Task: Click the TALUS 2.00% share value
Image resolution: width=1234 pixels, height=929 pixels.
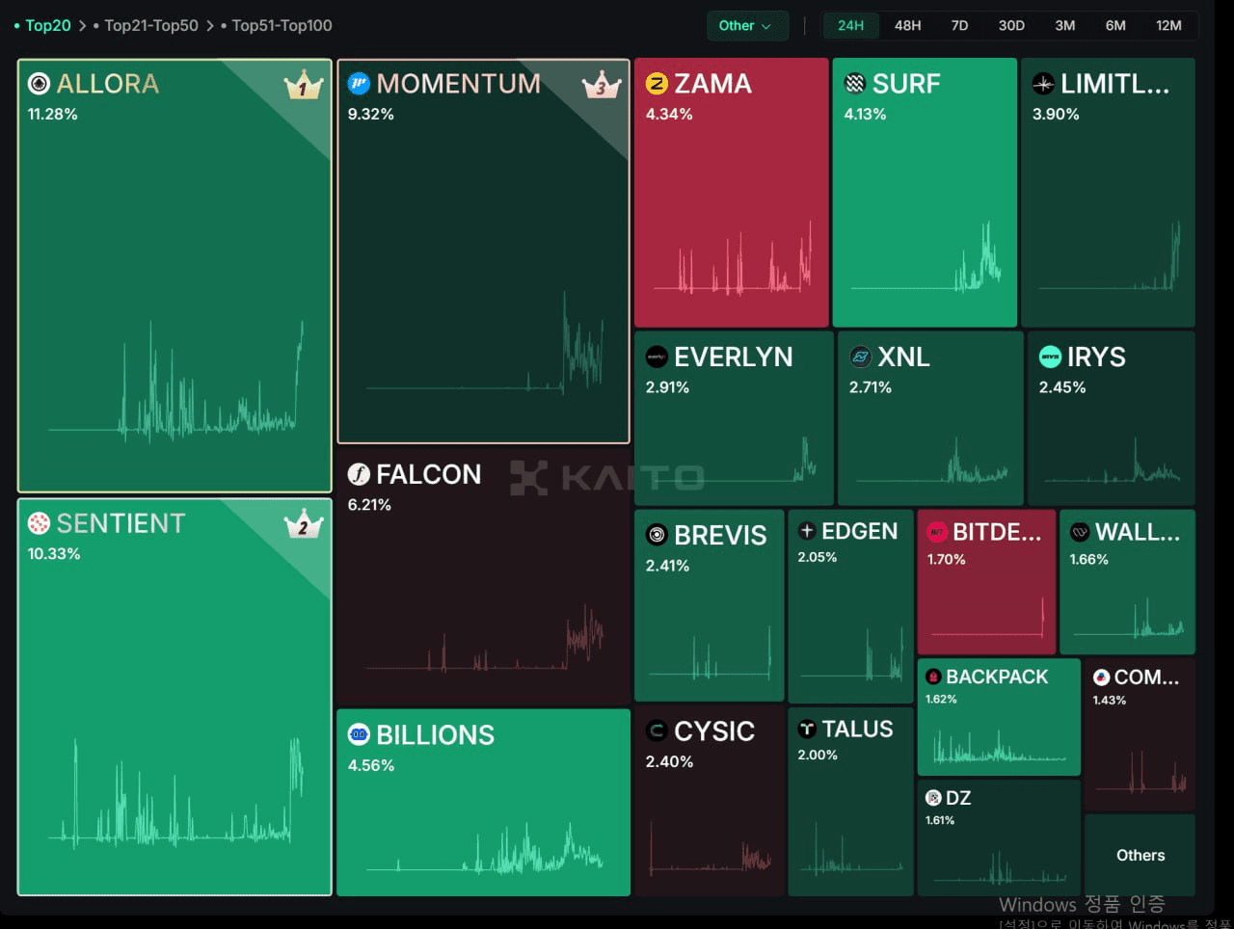Action: point(818,755)
